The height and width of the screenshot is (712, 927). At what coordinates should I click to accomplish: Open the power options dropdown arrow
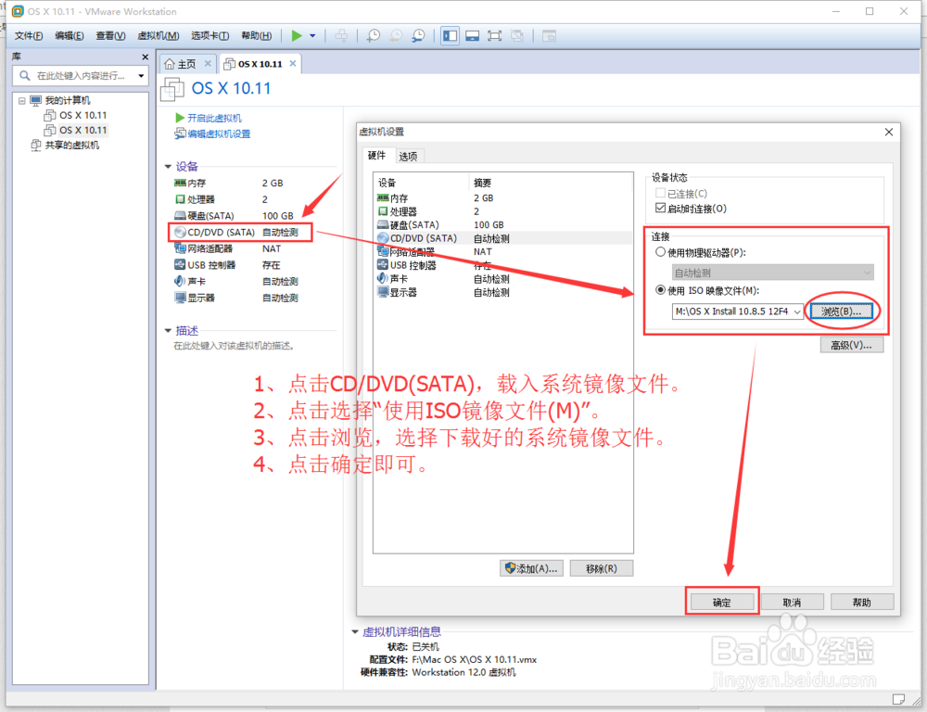312,36
